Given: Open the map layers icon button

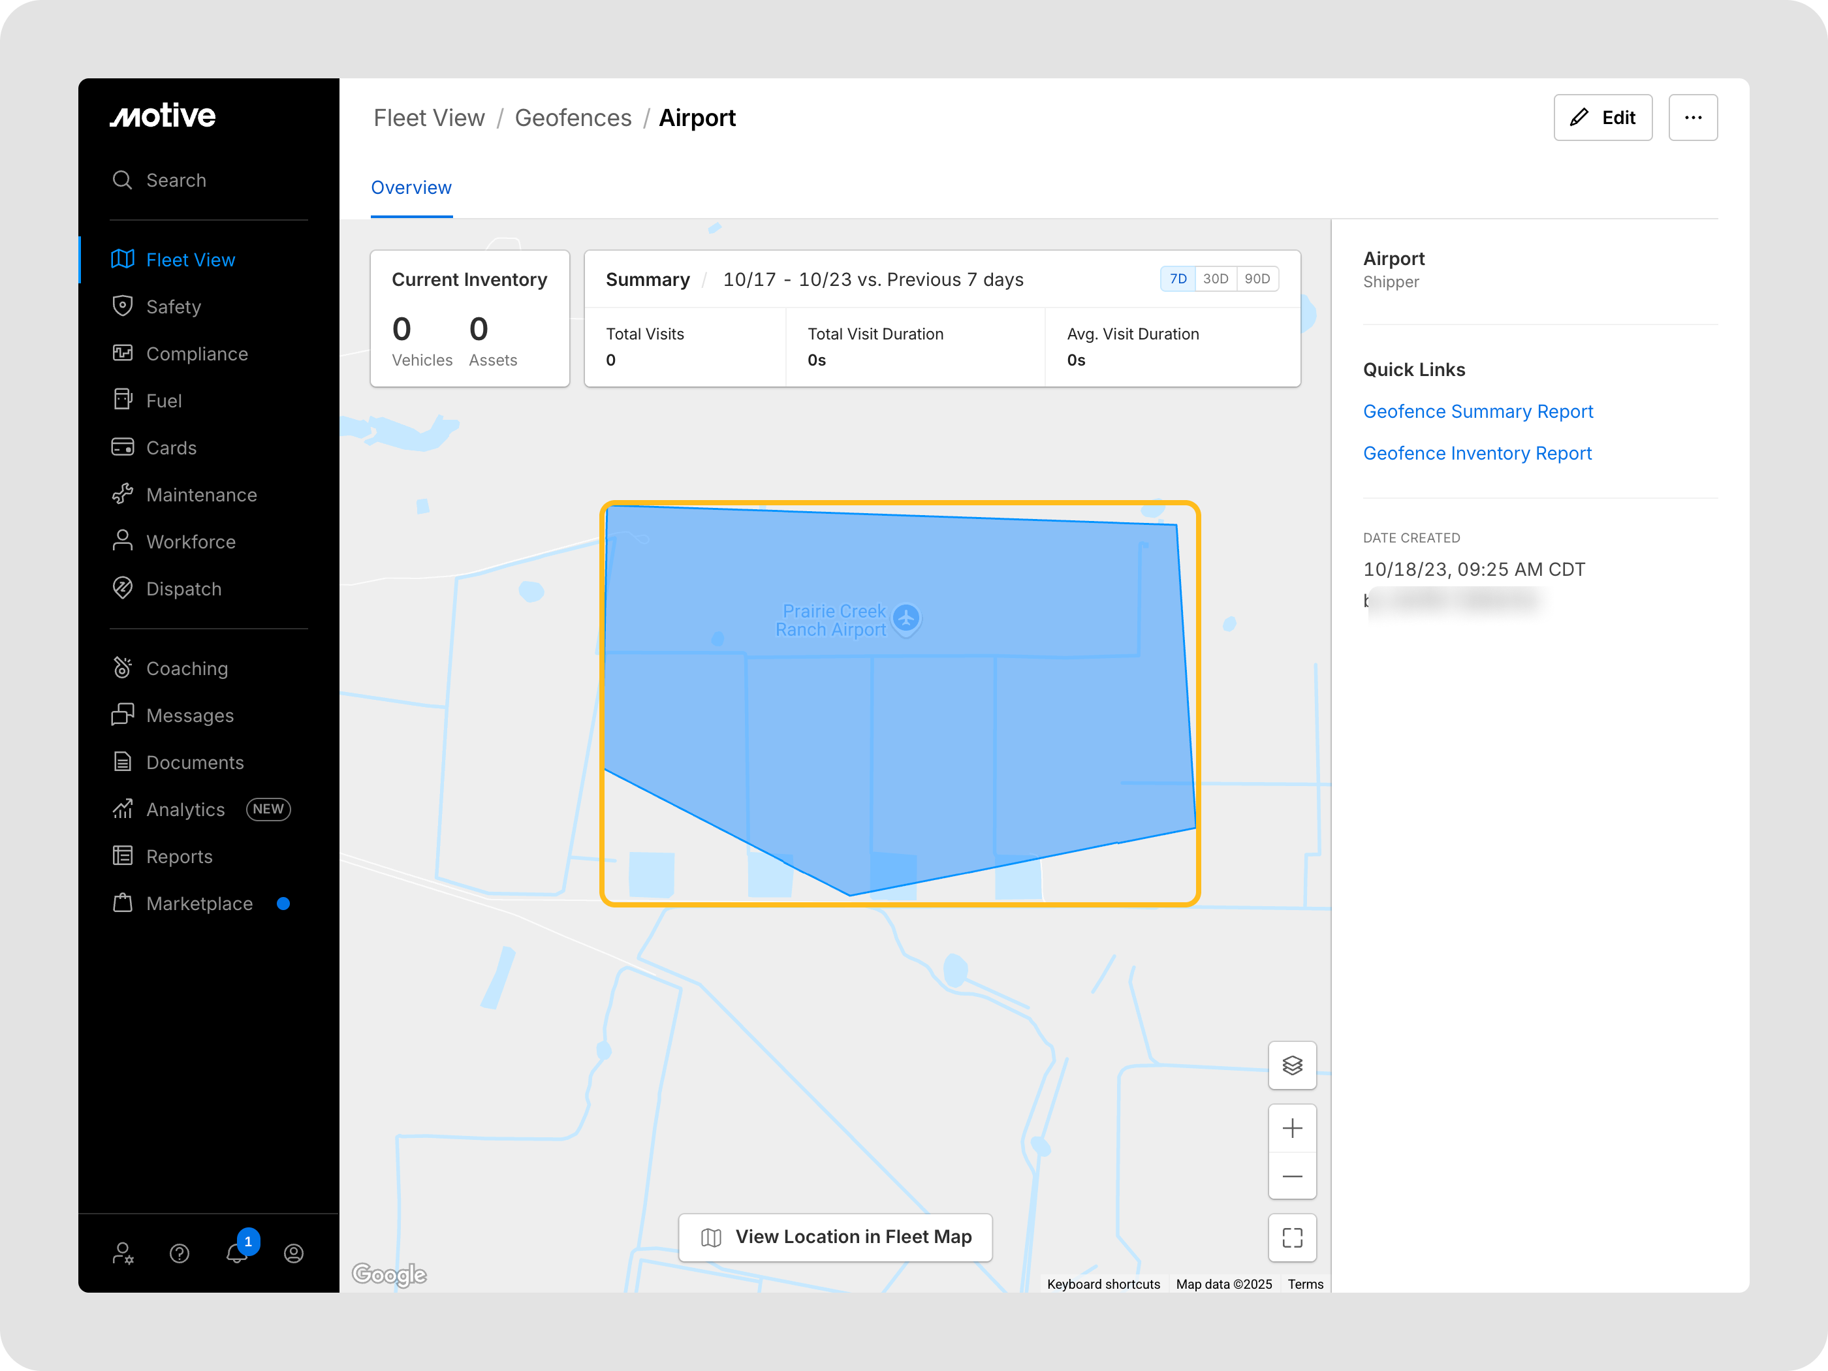Looking at the screenshot, I should click(x=1291, y=1065).
